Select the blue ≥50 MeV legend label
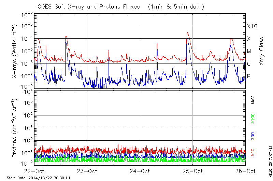 [253, 136]
